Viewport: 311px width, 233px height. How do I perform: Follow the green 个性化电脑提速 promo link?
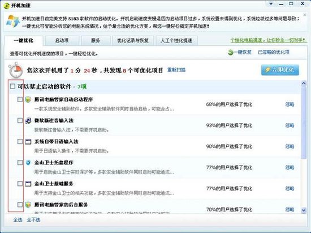tap(268, 40)
